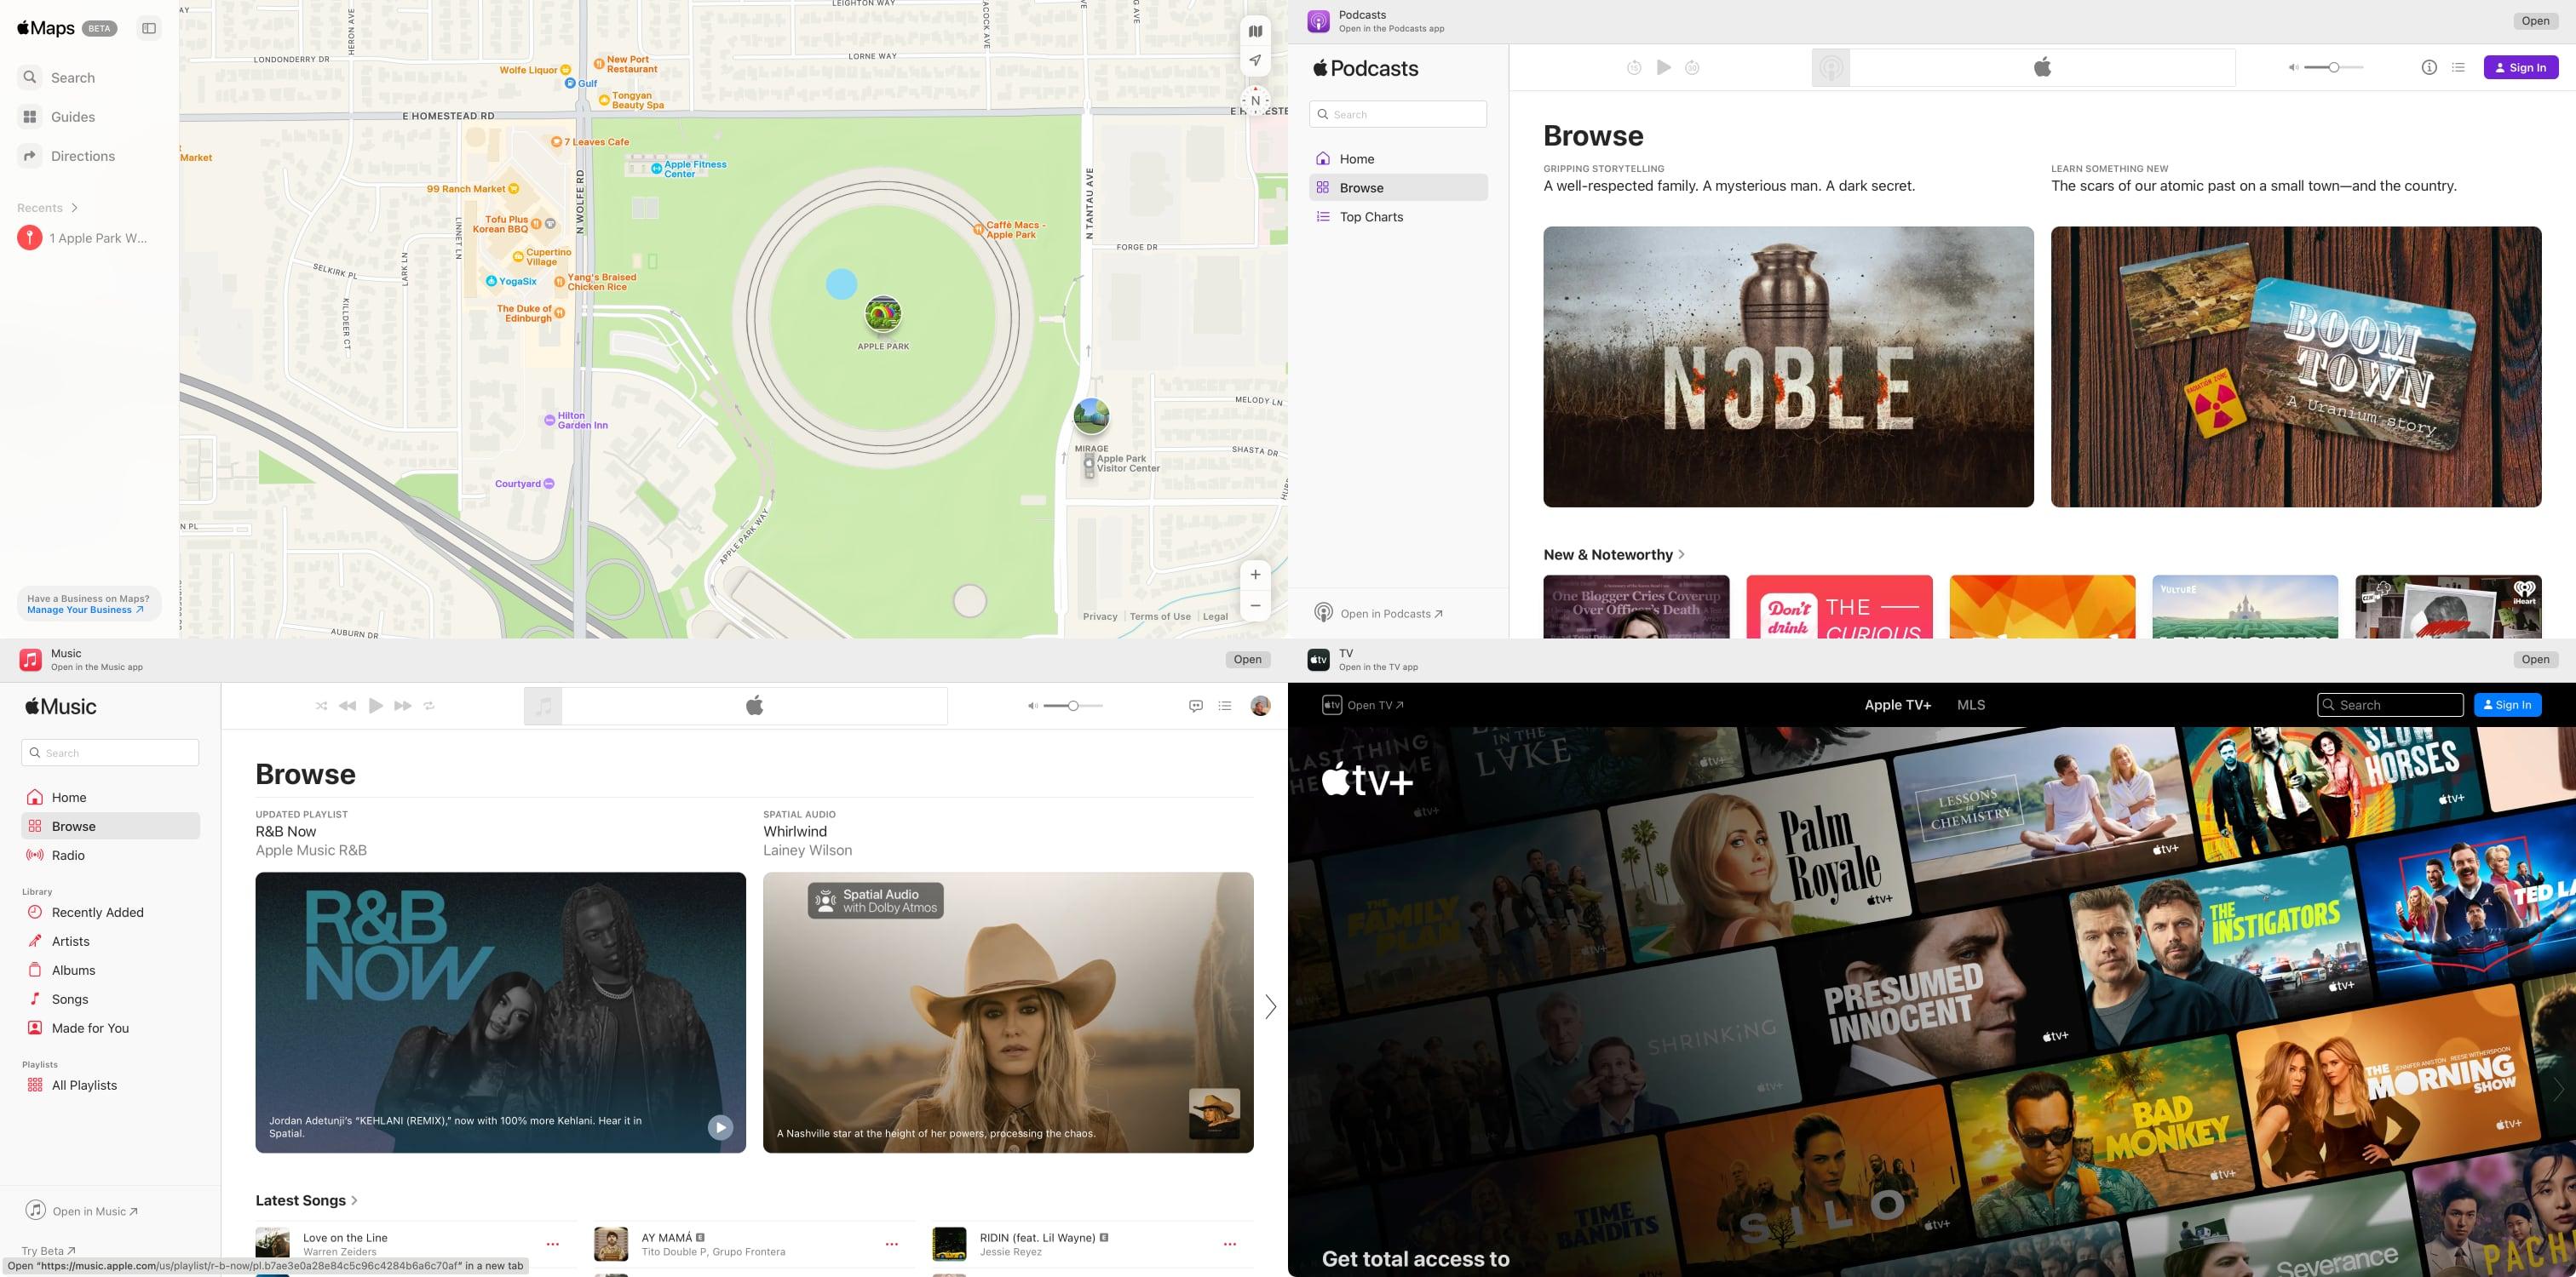Zoom in with the Maps plus button
2576x1277 pixels.
[1255, 575]
